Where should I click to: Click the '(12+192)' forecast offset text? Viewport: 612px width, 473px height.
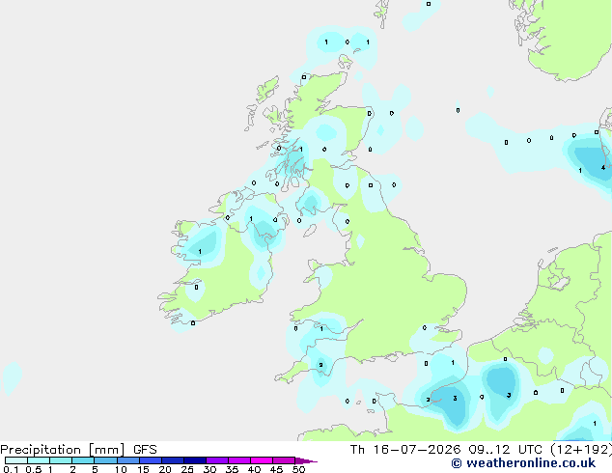(x=580, y=450)
